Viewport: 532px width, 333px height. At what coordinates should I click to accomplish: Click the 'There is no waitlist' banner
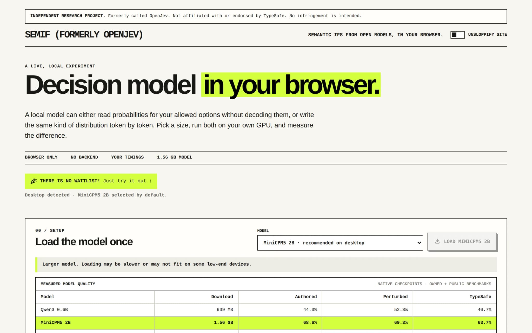(91, 181)
